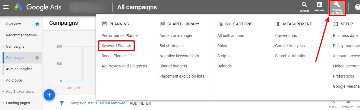Collapse the Campaigns section in sidebar
Screen dimensions: 360x110
point(3,47)
